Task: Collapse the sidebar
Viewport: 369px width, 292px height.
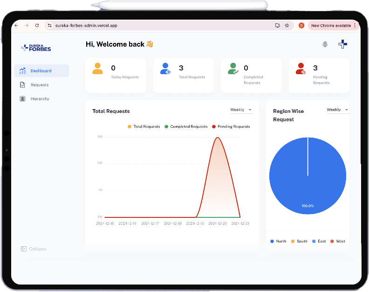Action: click(x=34, y=249)
